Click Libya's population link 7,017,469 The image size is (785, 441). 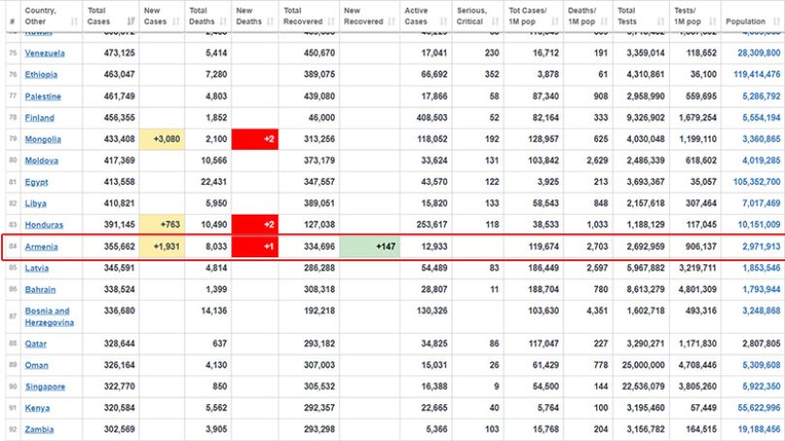(x=762, y=203)
